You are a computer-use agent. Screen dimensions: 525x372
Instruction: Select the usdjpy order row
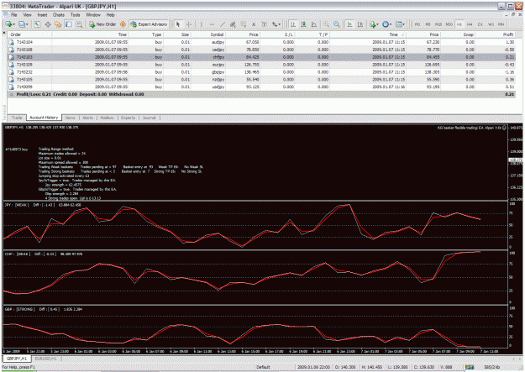pos(261,86)
